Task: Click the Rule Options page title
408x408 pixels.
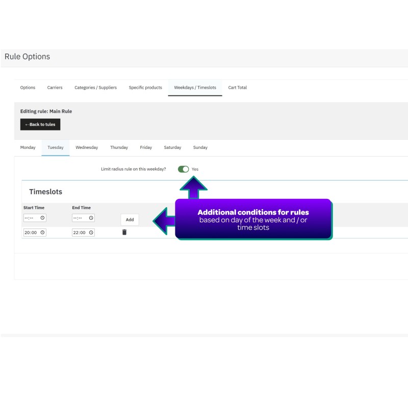Action: click(28, 57)
